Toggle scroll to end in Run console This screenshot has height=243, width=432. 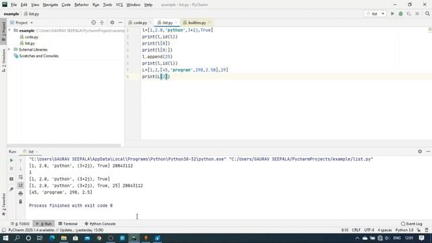pyautogui.click(x=20, y=185)
